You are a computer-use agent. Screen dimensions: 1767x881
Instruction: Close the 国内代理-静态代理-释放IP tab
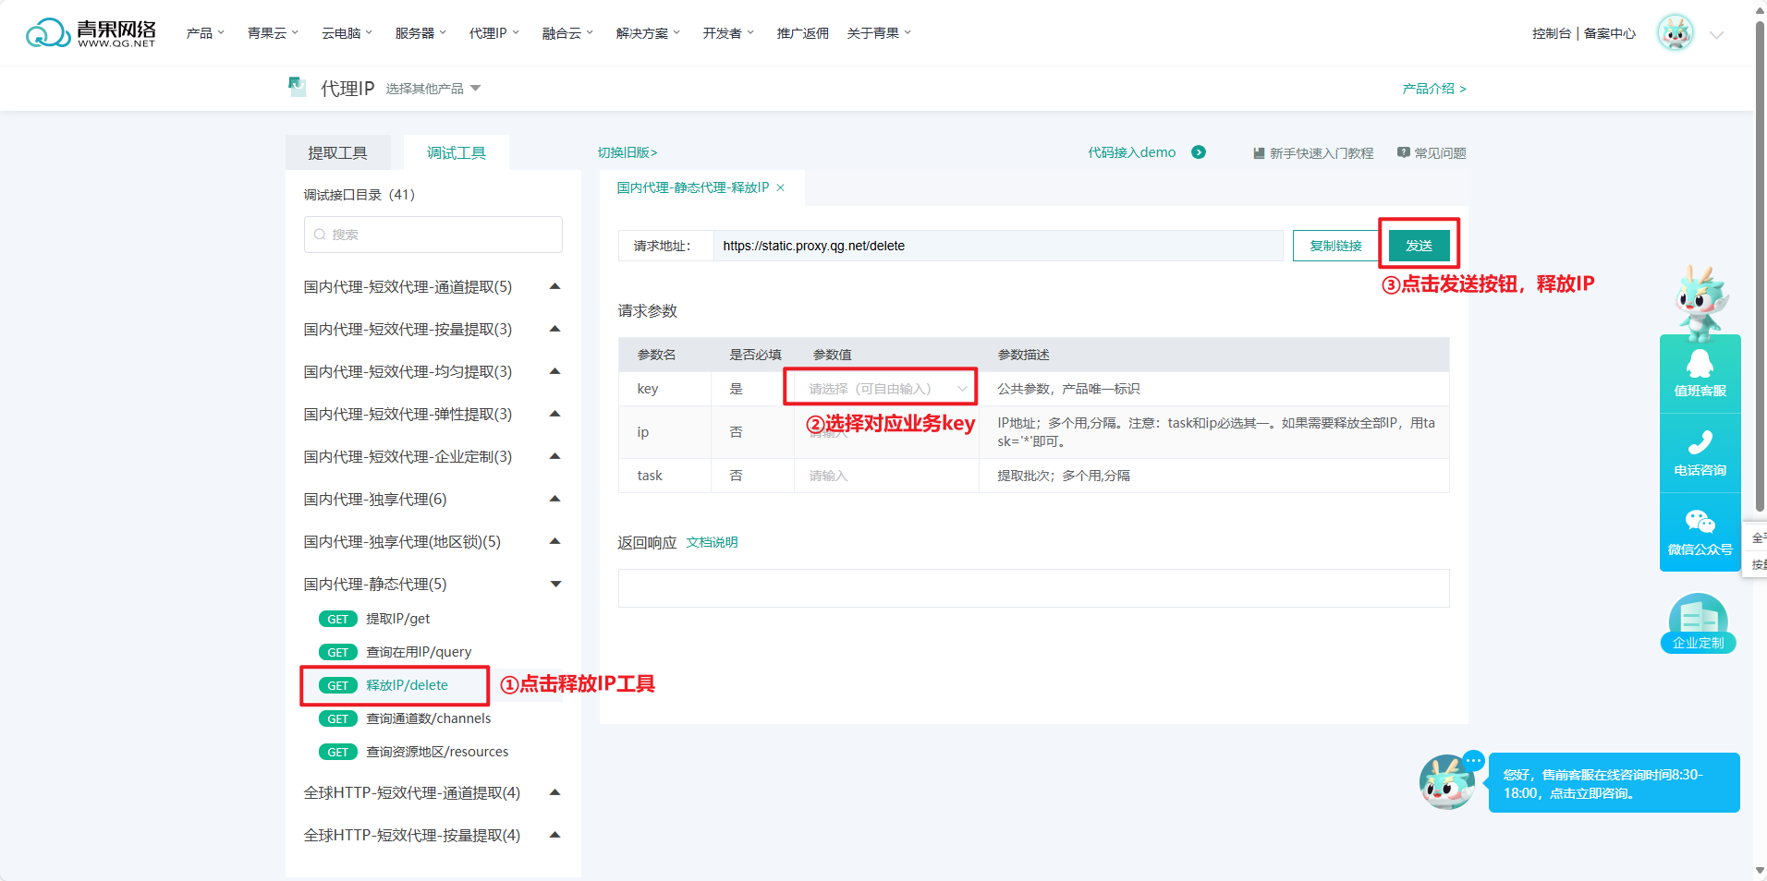781,187
